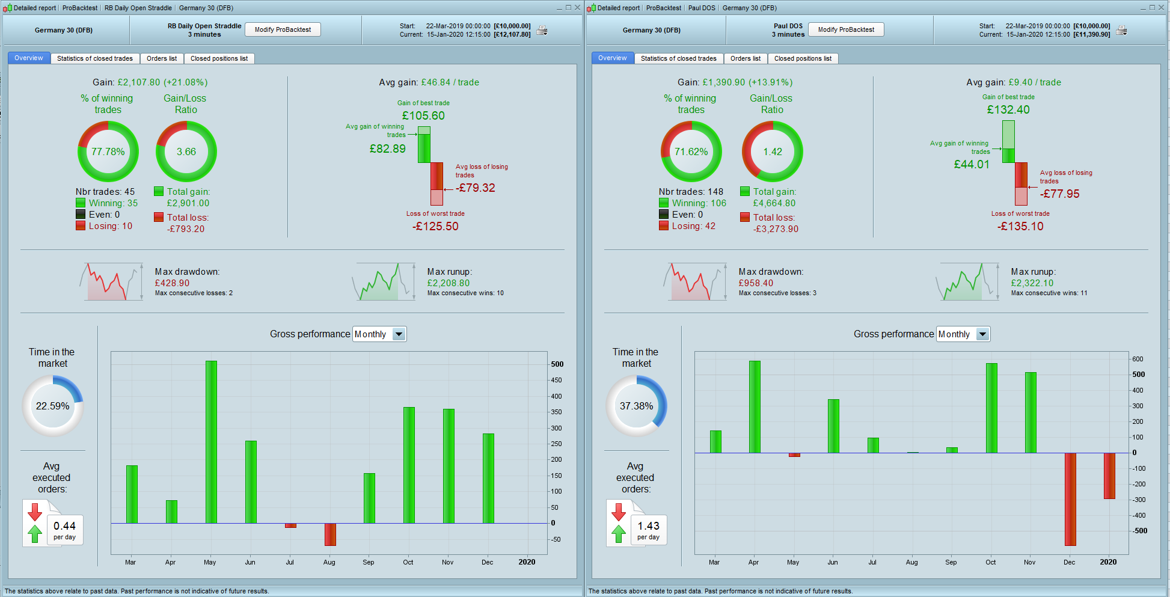Click the green swatch beside Winning: 35

pos(81,203)
